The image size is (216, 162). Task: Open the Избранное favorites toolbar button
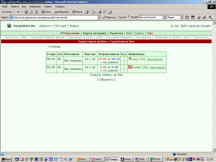tap(61, 12)
